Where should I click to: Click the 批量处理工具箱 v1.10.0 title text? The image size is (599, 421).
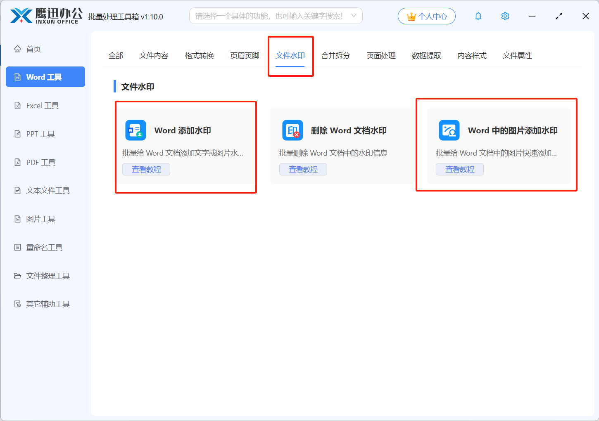126,17
